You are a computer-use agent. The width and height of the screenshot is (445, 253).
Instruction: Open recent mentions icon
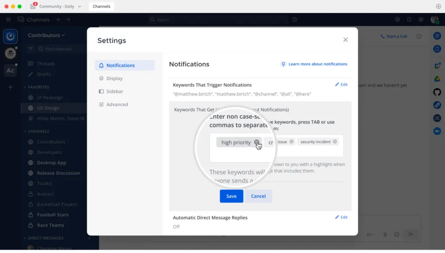[x=397, y=20]
